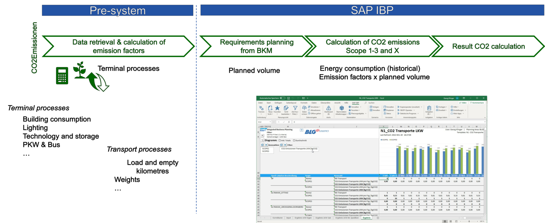Open the Datei menu tab

tap(261, 103)
